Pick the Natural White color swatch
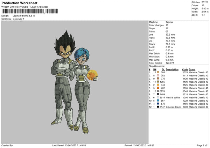Image resolution: width=210 pixels, height=148 pixels. [x=158, y=97]
